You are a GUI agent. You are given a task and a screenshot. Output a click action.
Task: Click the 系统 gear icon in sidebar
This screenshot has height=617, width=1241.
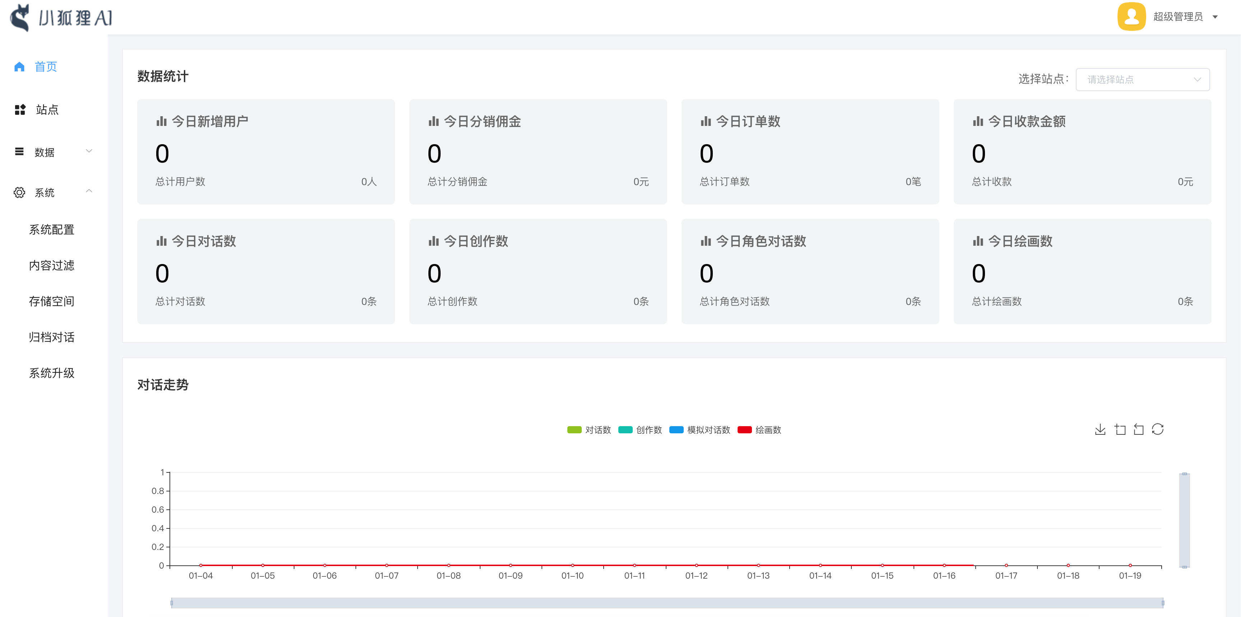click(x=19, y=193)
